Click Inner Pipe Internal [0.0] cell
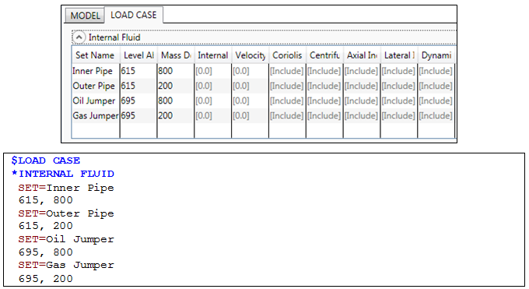This screenshot has height=289, width=529. [213, 71]
